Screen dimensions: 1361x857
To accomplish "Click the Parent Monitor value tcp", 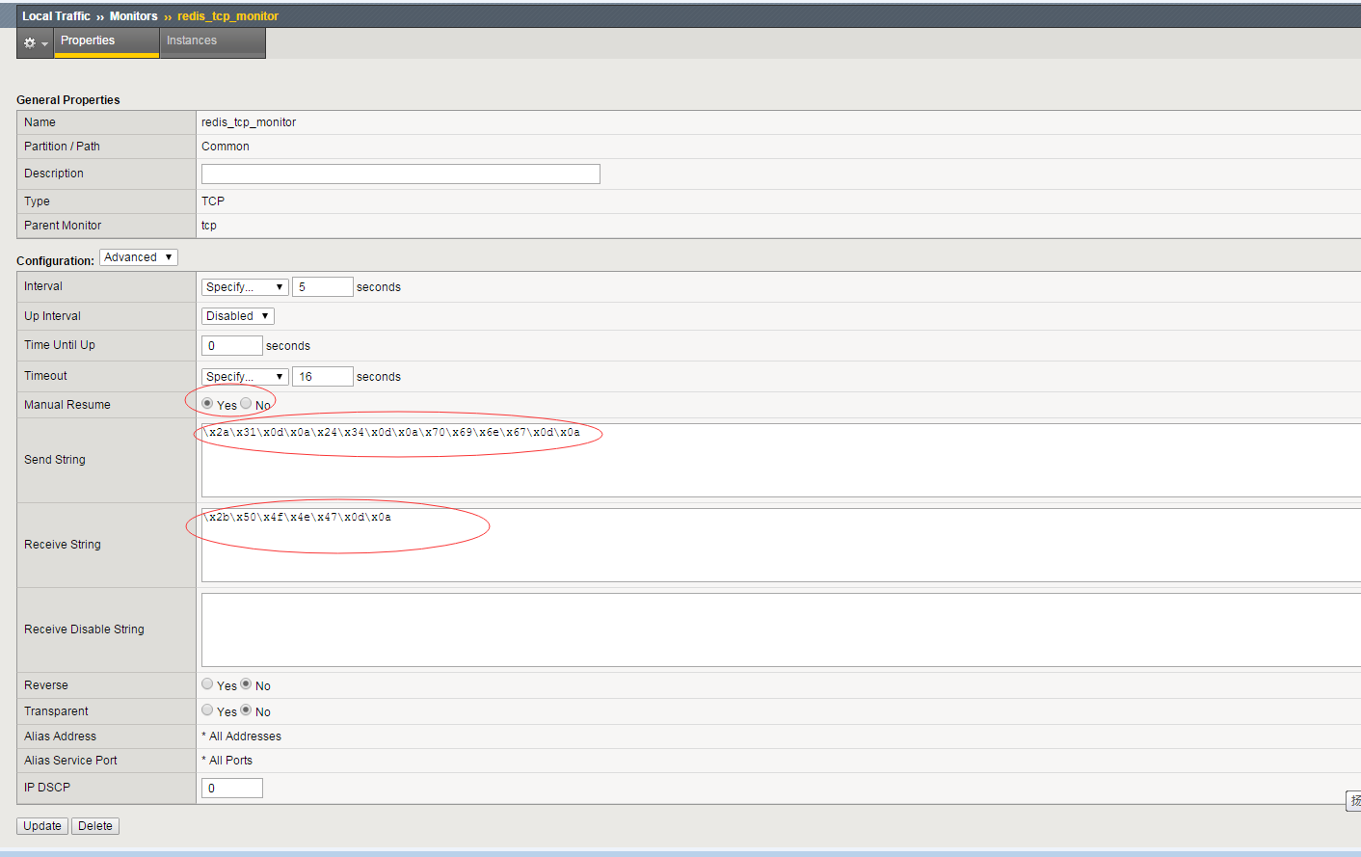I will 209,226.
